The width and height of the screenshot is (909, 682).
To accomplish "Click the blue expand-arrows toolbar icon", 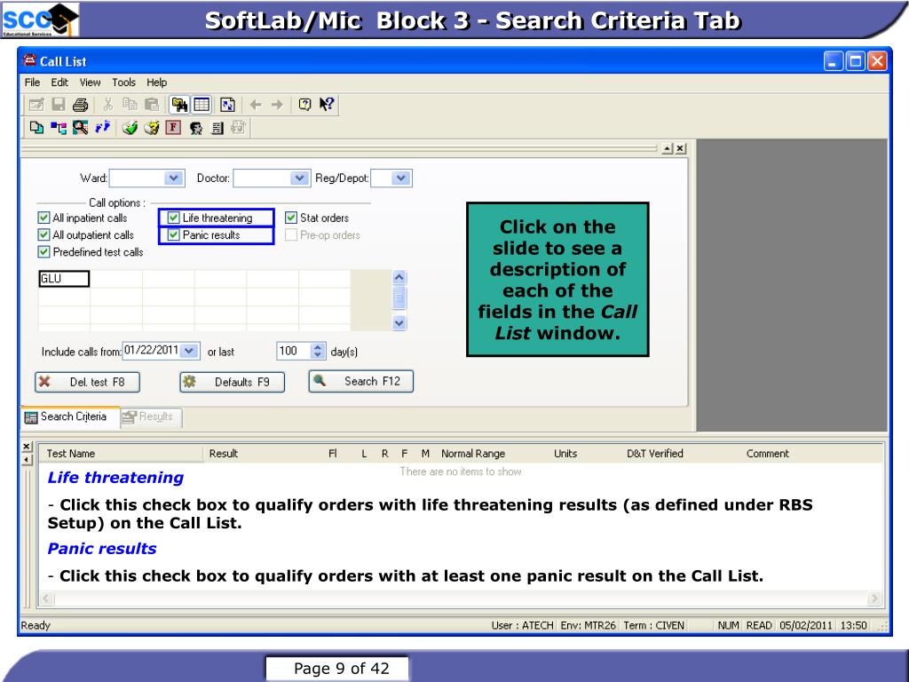I will 227,105.
